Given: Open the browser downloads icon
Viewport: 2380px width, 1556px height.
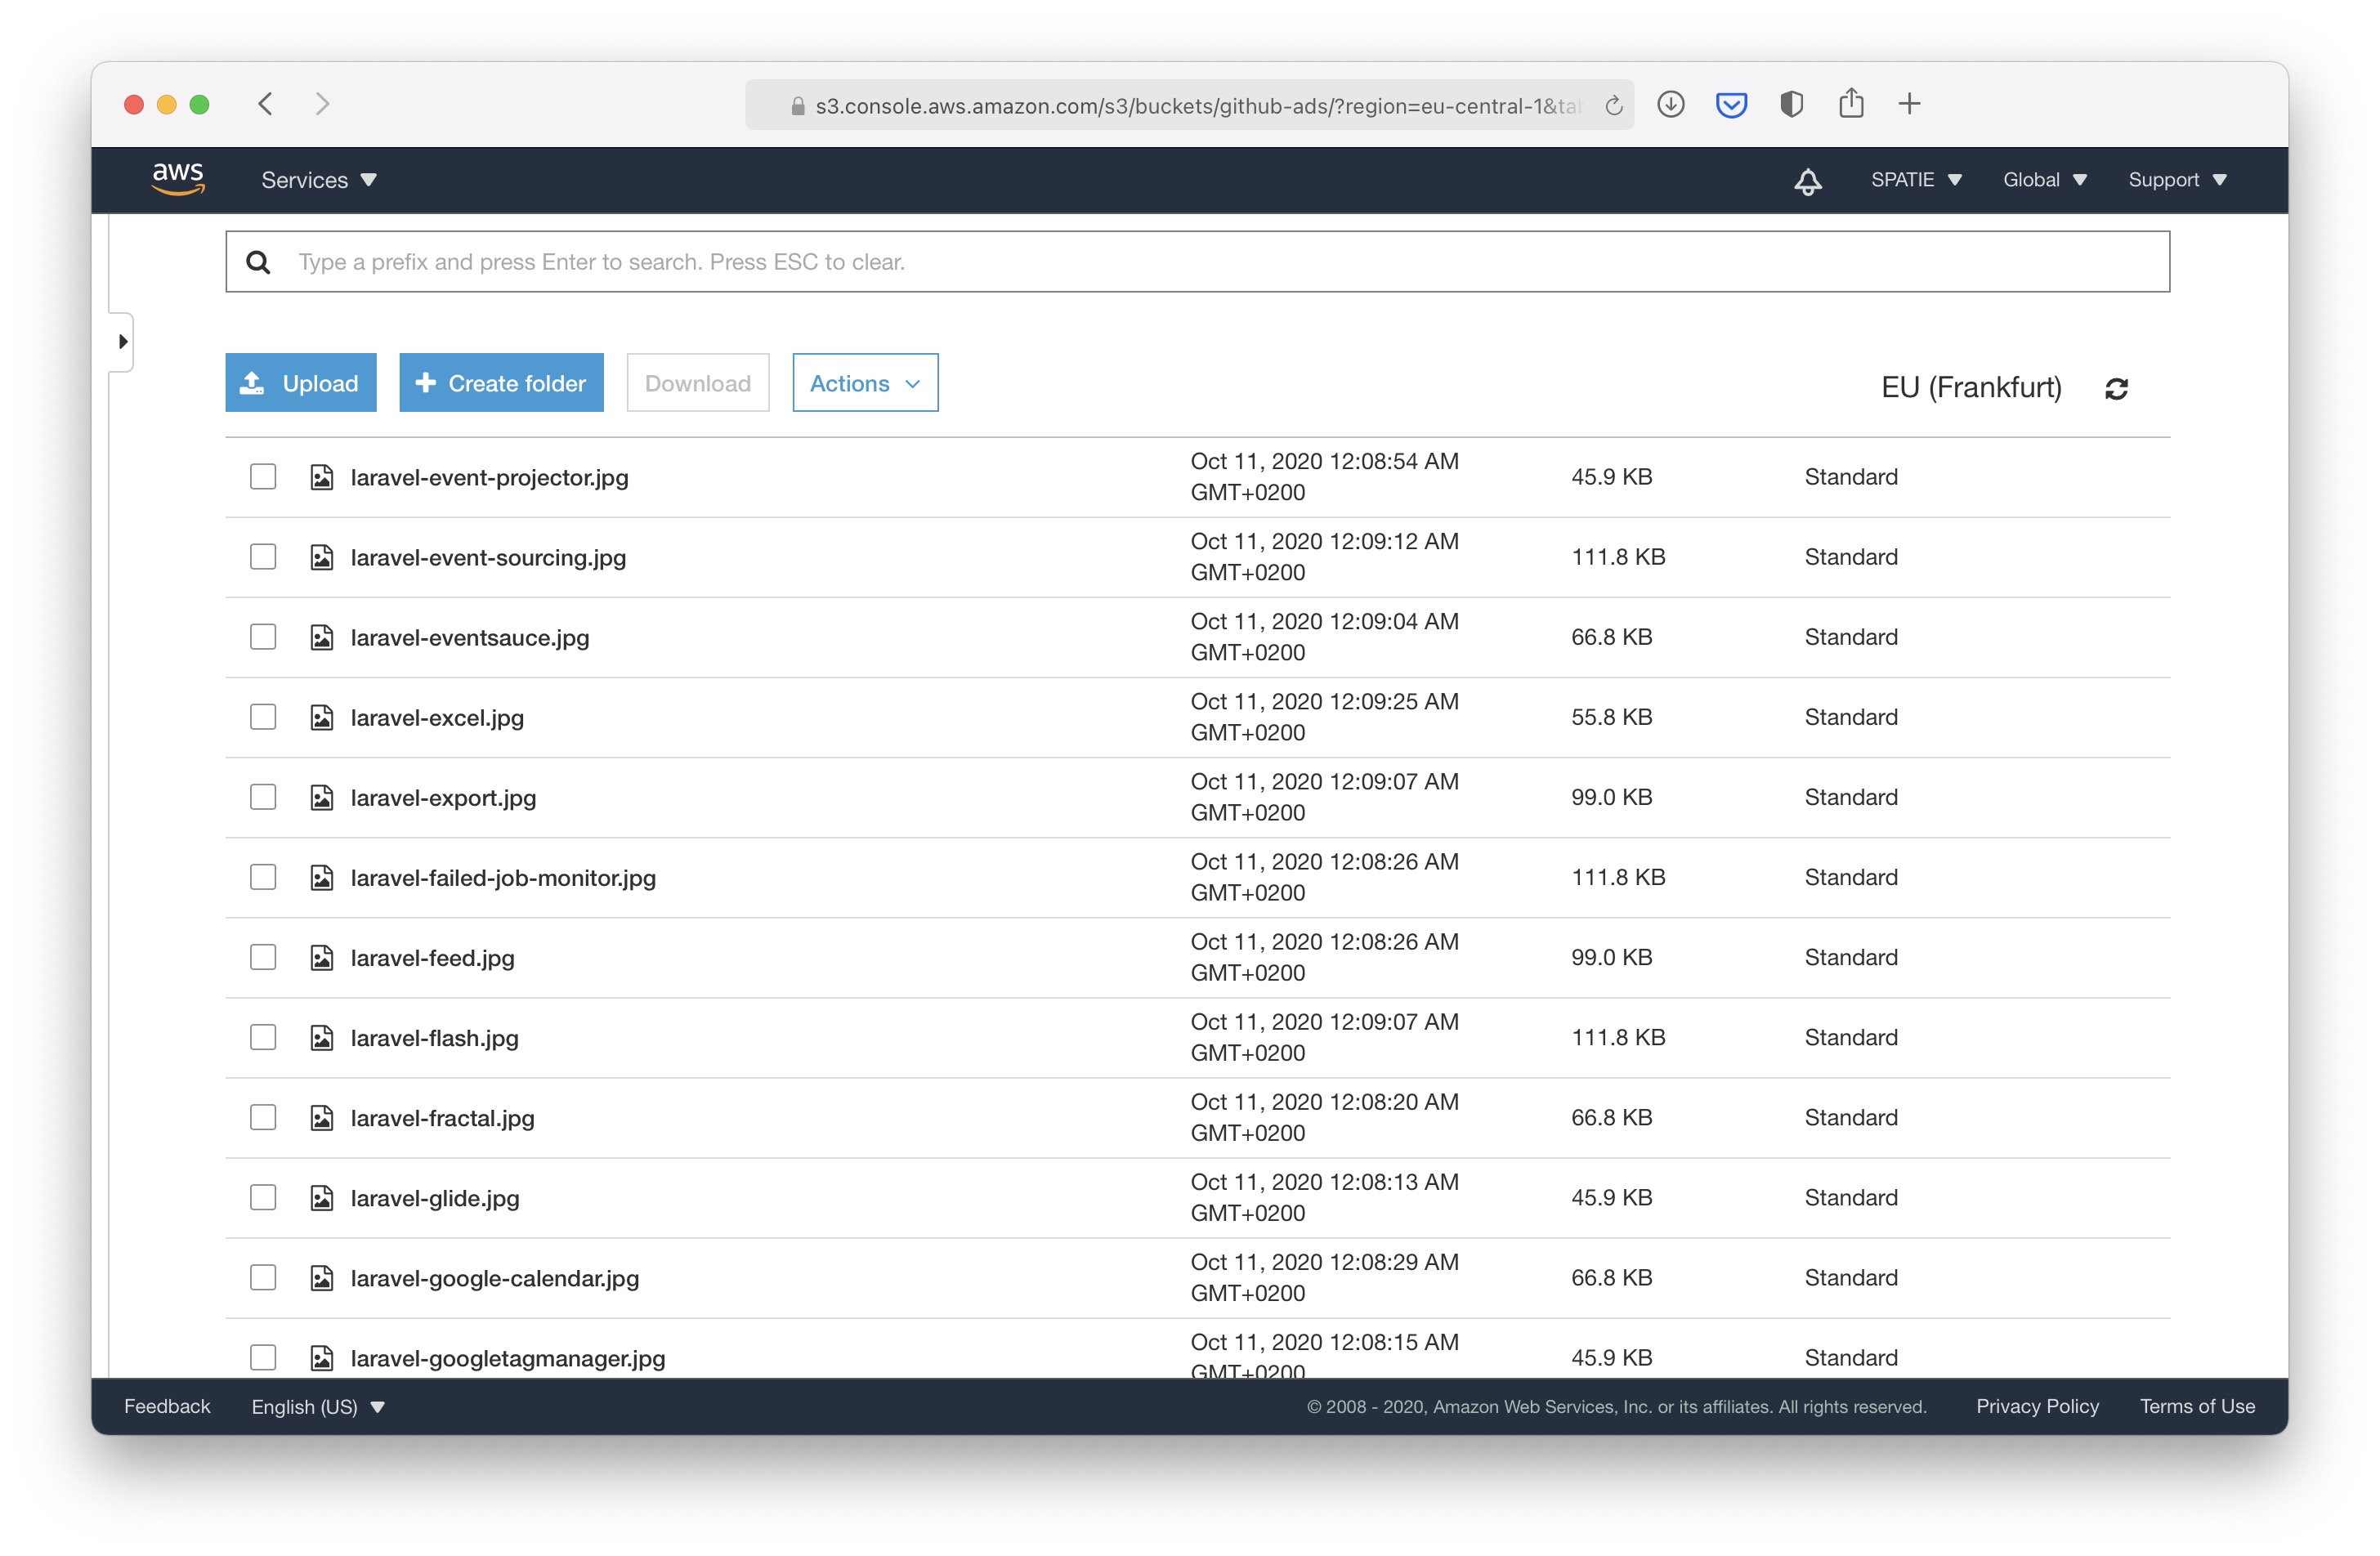Looking at the screenshot, I should (x=1670, y=104).
